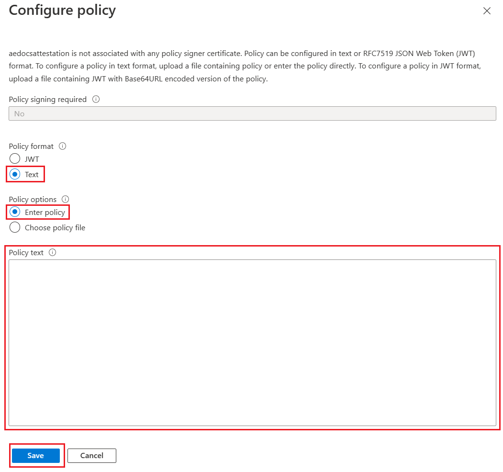
Task: Cancel the policy configuration
Action: point(92,456)
